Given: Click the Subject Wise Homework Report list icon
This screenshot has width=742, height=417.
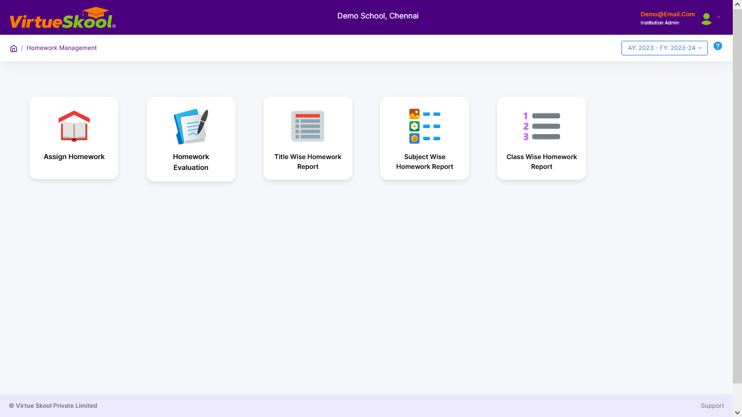Looking at the screenshot, I should (425, 127).
